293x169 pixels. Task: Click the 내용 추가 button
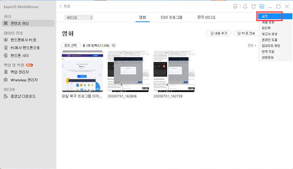click(x=219, y=33)
